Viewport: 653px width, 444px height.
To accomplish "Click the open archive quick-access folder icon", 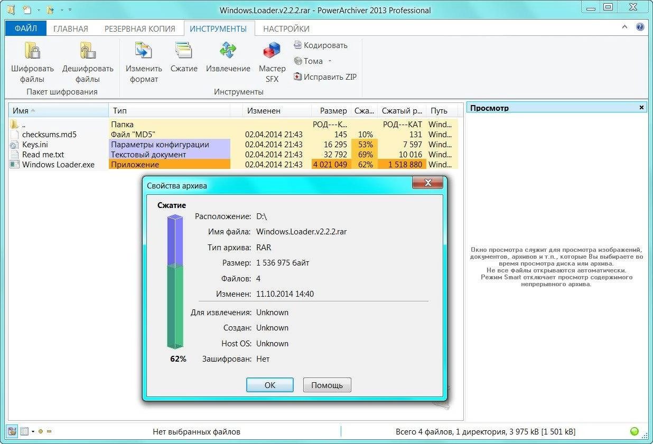I will (x=50, y=10).
